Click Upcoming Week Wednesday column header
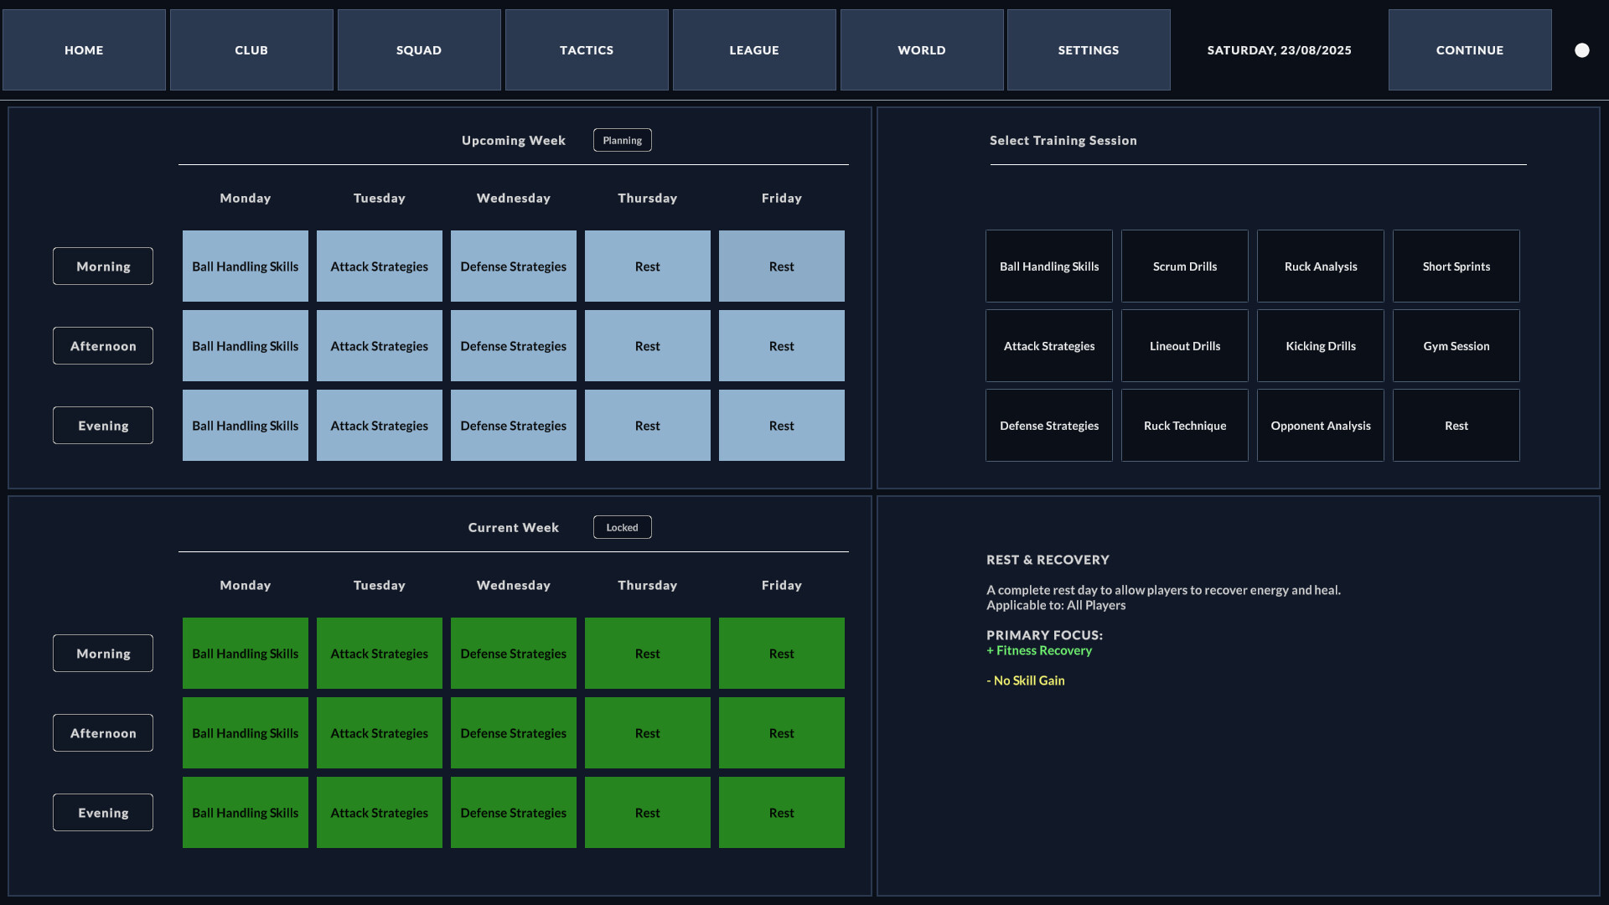 tap(514, 198)
